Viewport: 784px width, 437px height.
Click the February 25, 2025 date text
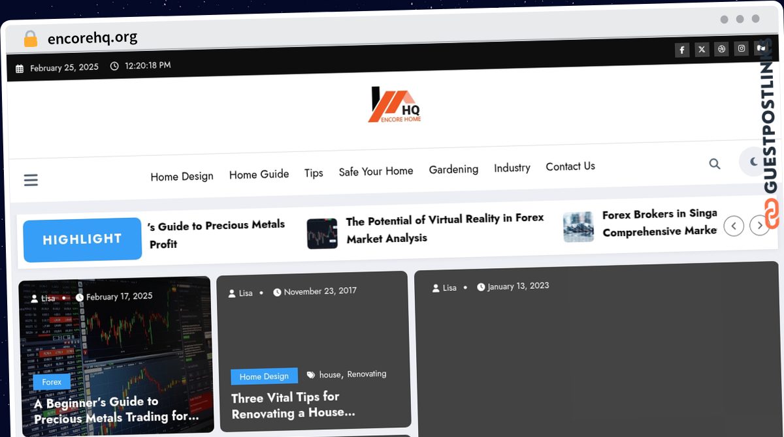tap(64, 67)
